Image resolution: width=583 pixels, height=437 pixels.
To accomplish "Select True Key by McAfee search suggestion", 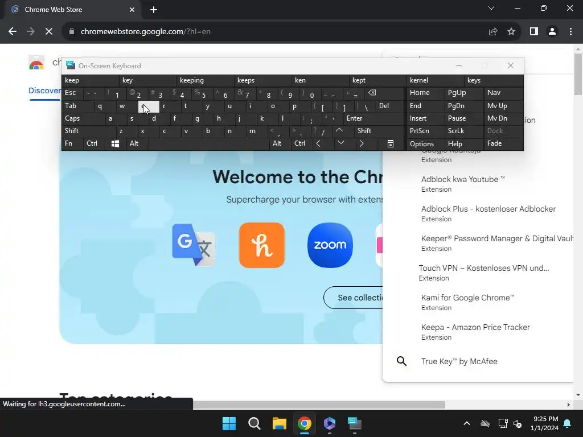I will [478, 361].
